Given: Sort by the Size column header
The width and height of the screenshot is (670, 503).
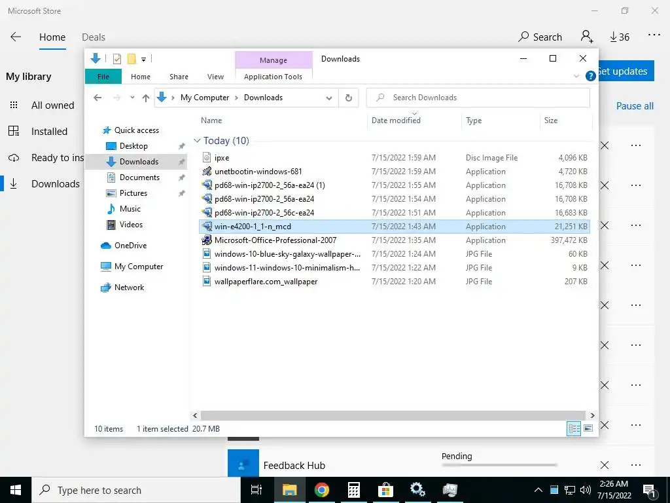Looking at the screenshot, I should 551,121.
